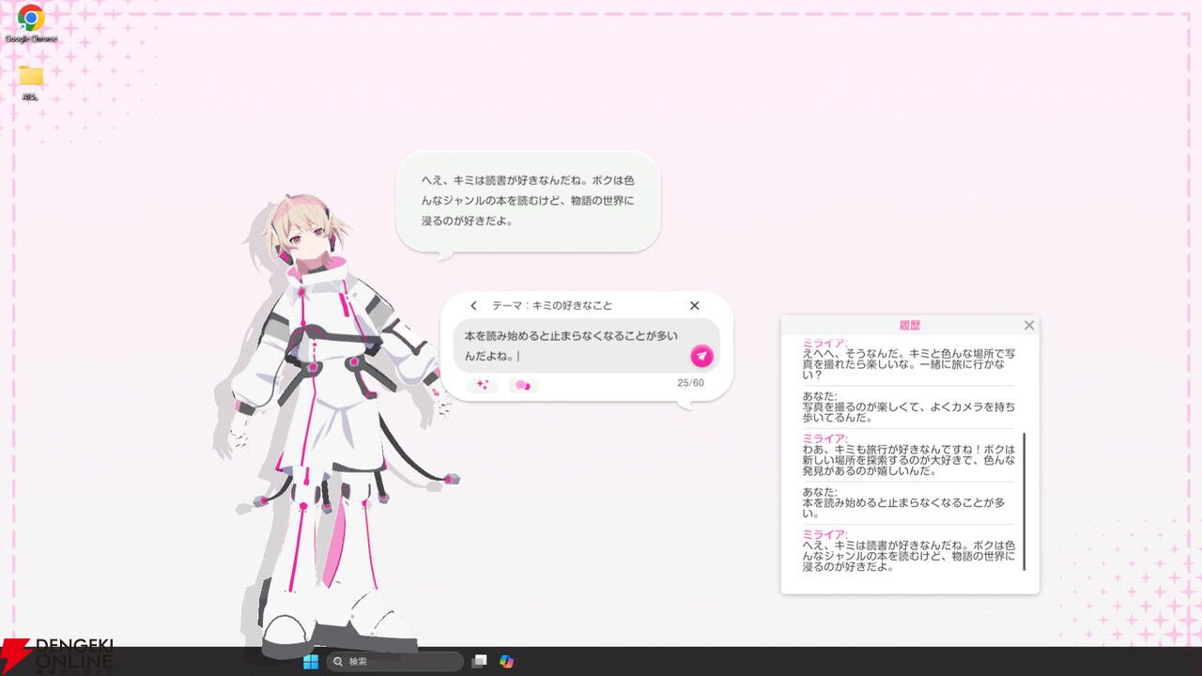
Task: Launch Microsoft Copilot from the taskbar
Action: [507, 662]
